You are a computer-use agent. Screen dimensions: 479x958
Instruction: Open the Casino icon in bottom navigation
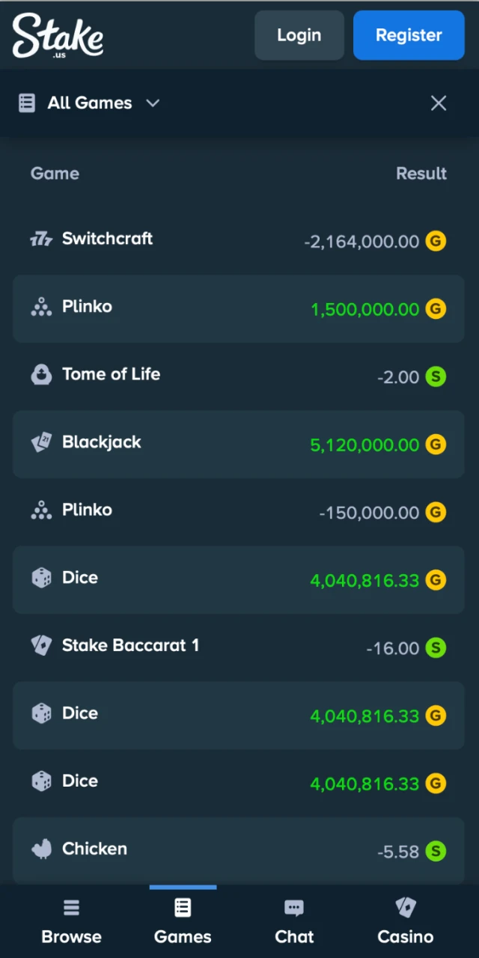[405, 907]
